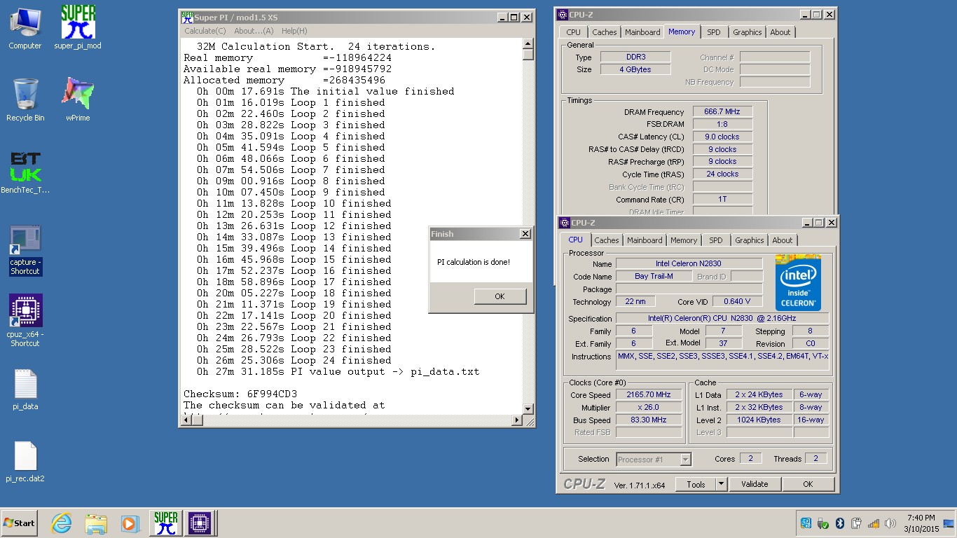Select the Recycle Bin icon
Viewport: 957px width, 538px height.
click(x=25, y=99)
